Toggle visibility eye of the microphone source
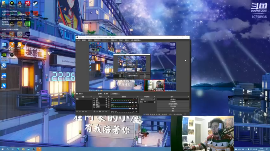The image size is (270, 151). (x=106, y=103)
